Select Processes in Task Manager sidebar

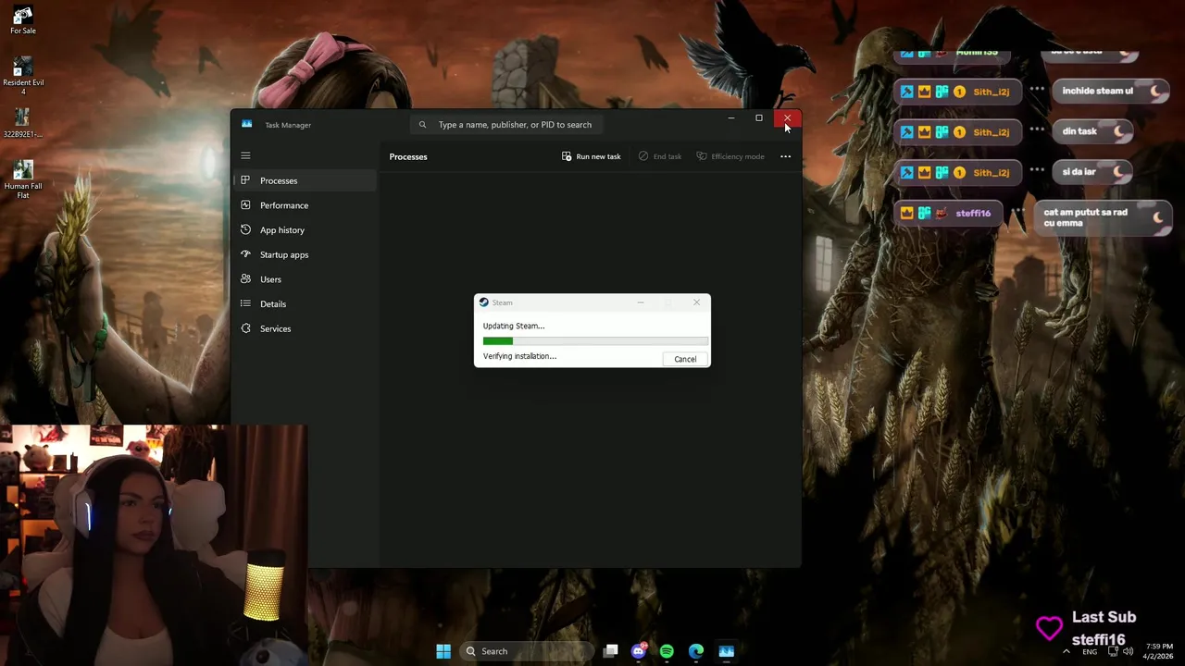[305, 180]
